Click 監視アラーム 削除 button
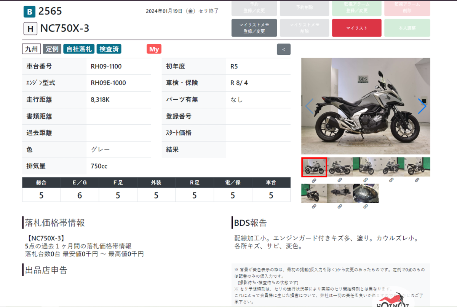Image resolution: width=457 pixels, height=307 pixels. pyautogui.click(x=407, y=8)
